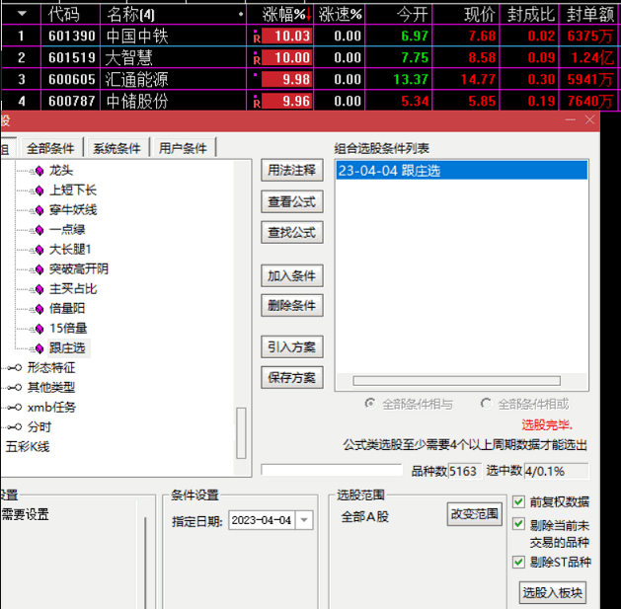
Task: Click the 选中数 field showing 4/0.1%
Action: (556, 471)
